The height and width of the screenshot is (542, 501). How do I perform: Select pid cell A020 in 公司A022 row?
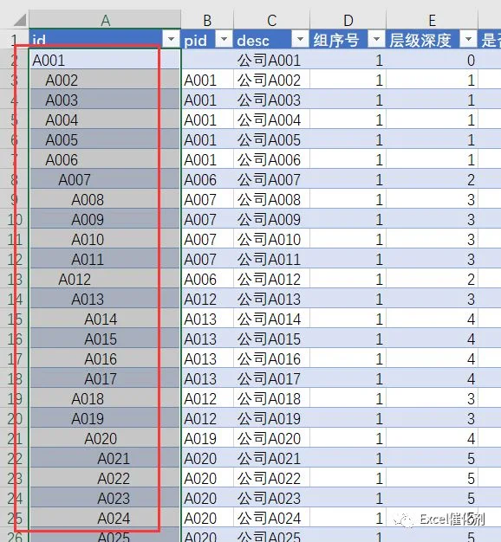click(207, 479)
